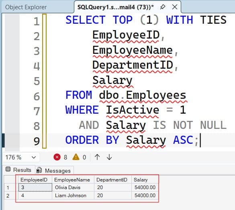Click the SELECT keyword on line 1
This screenshot has height=210, width=235.
click(x=86, y=20)
